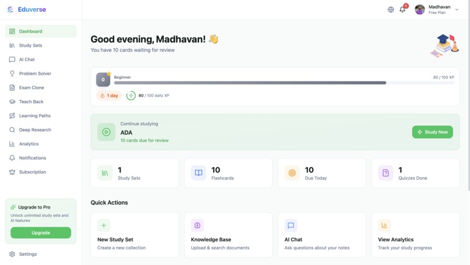The image size is (470, 265).
Task: Click the Due Today target icon
Action: (x=292, y=173)
